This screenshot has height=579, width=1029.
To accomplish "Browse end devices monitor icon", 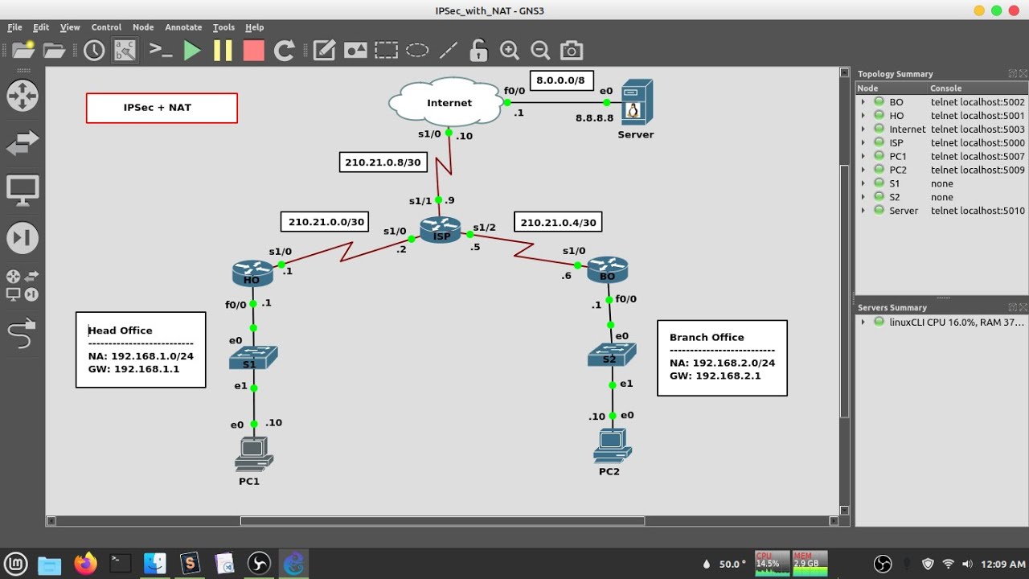I will (x=23, y=191).
